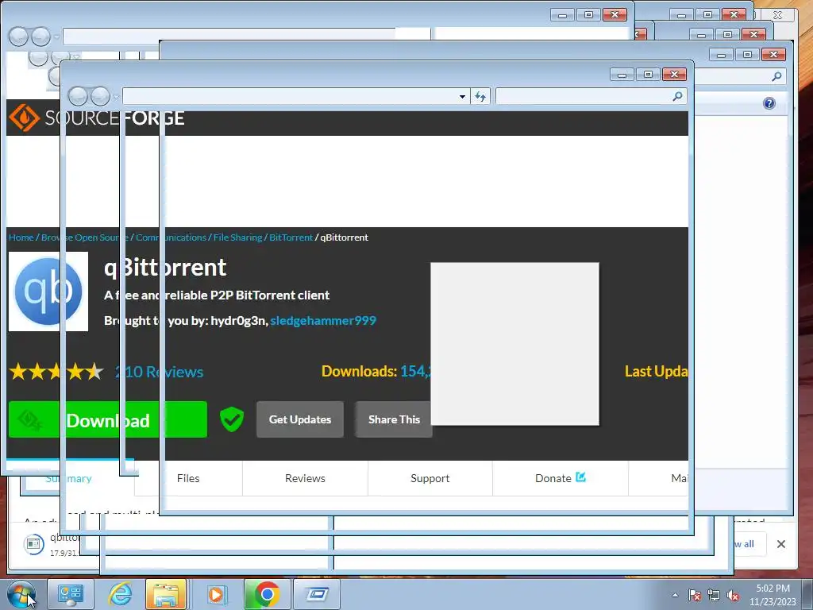Click the SourceForge logo icon

[24, 118]
